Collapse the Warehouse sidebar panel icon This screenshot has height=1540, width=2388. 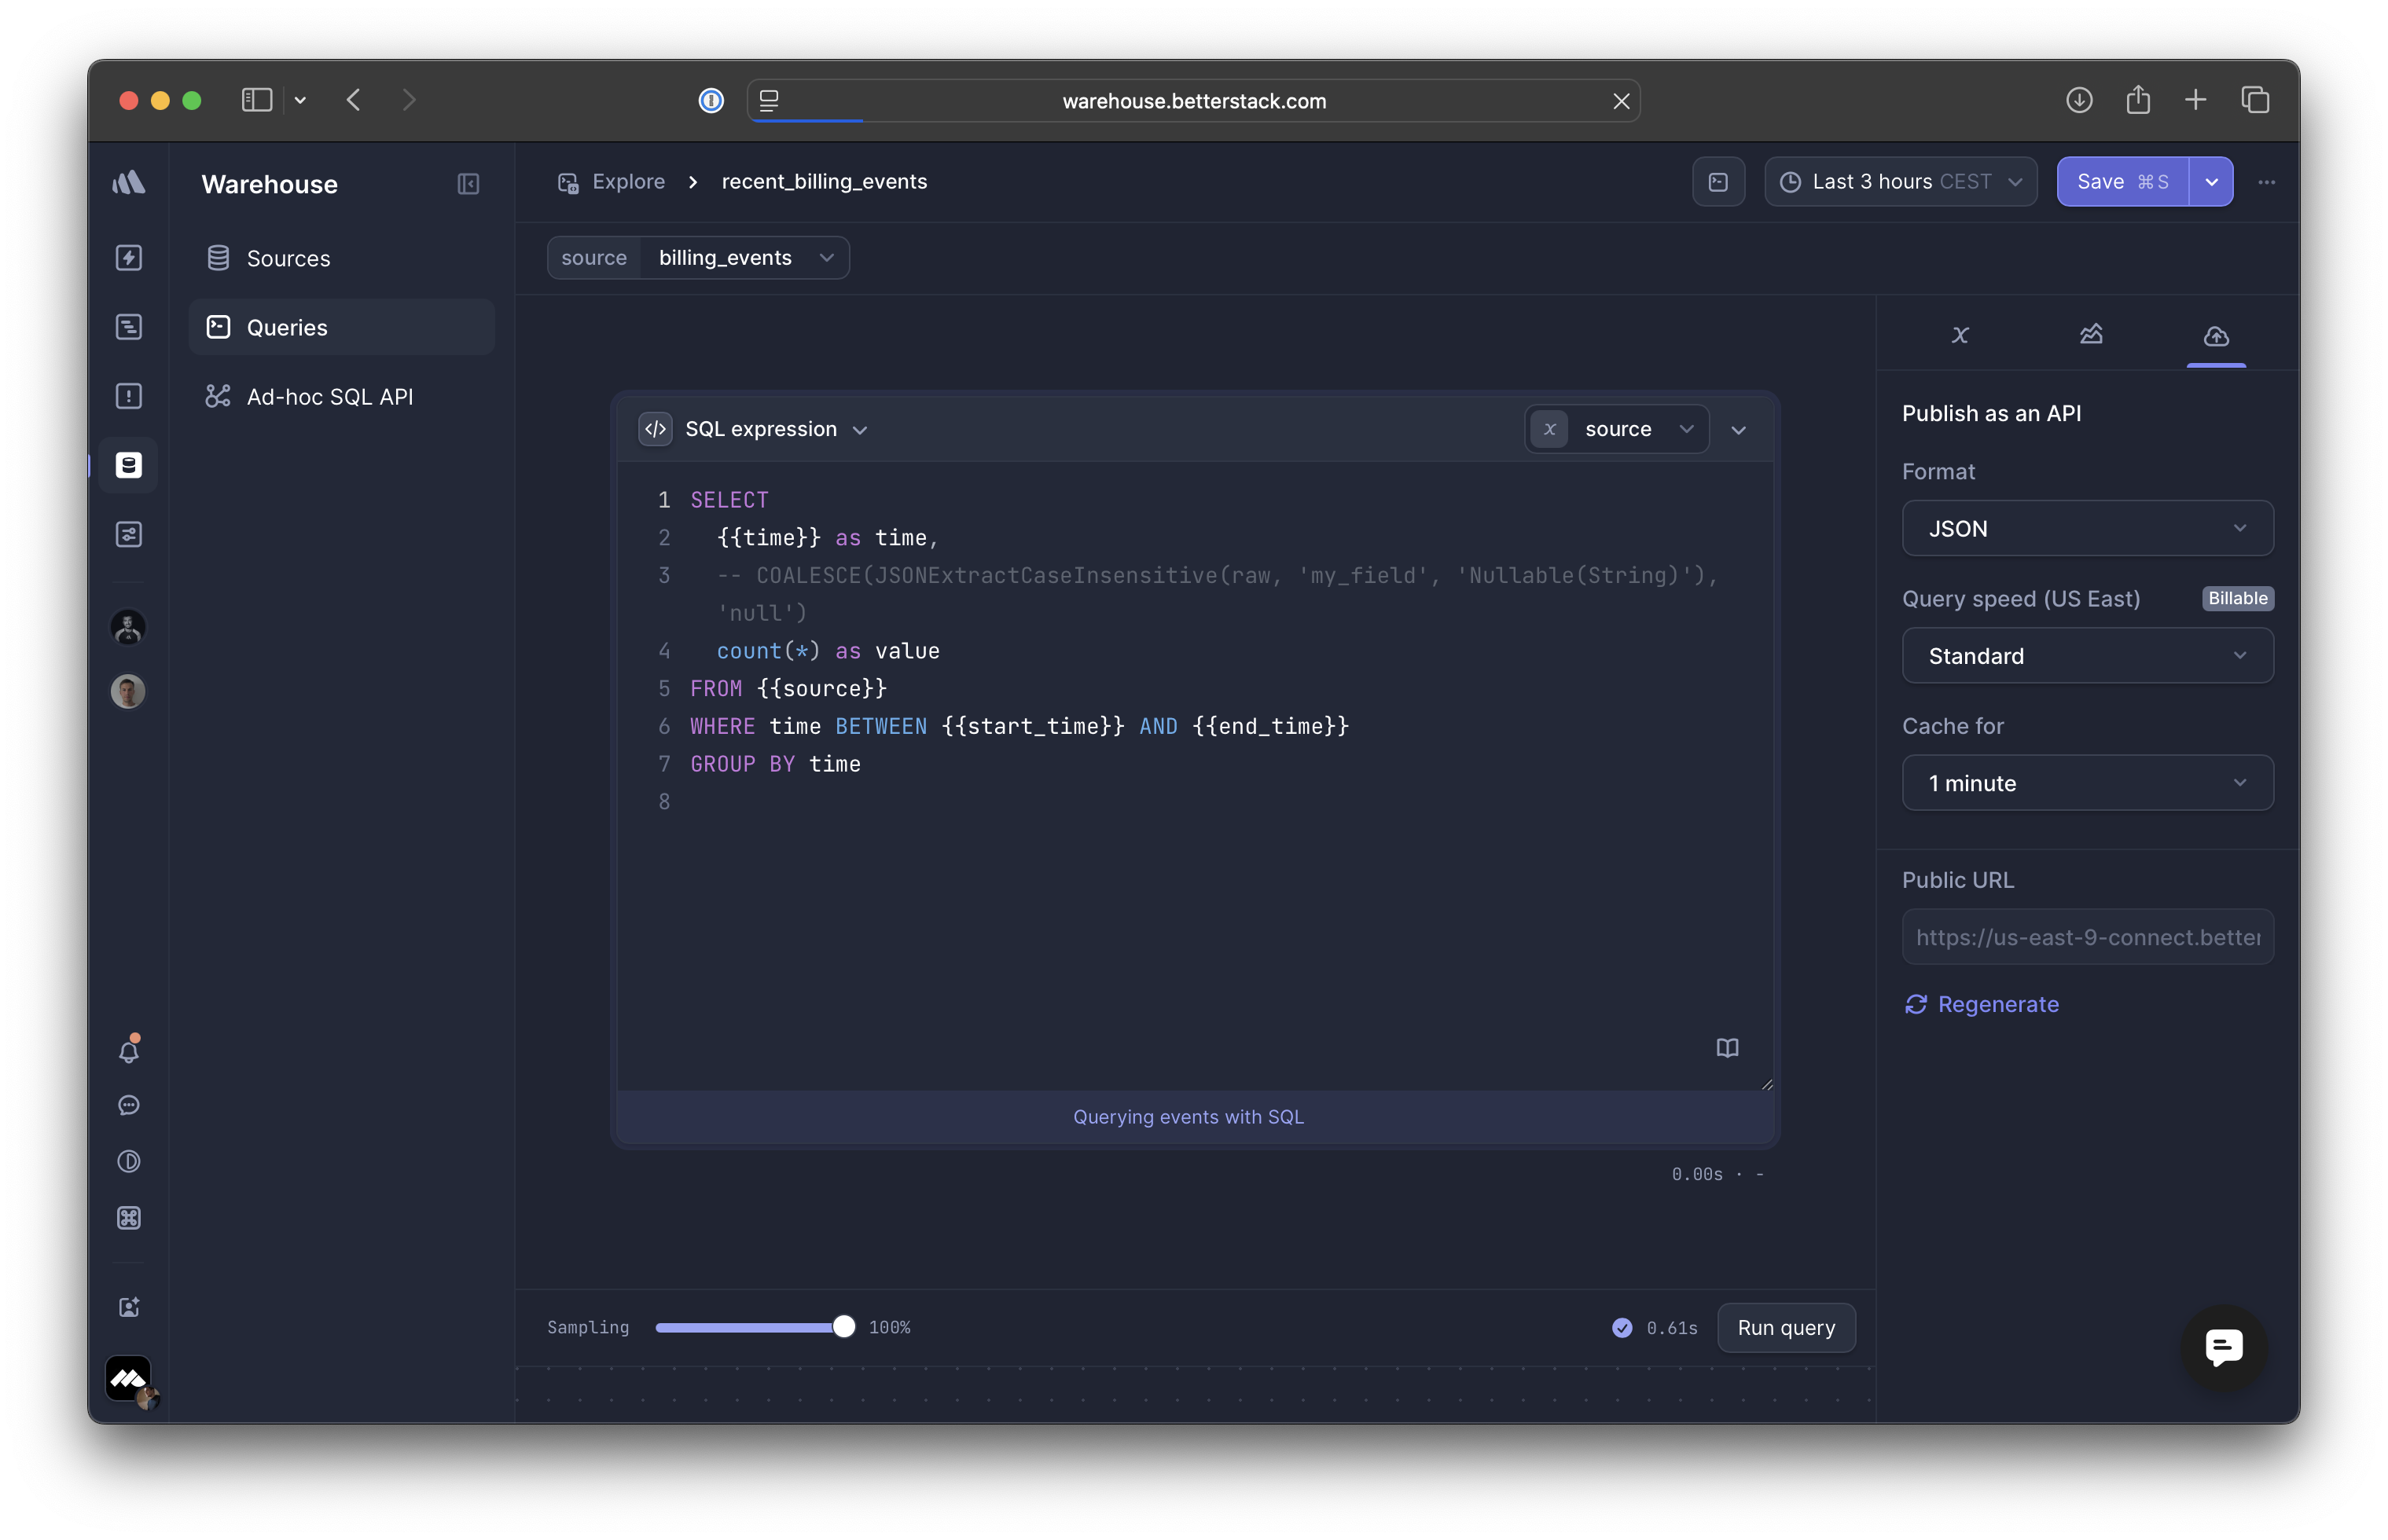pos(467,184)
